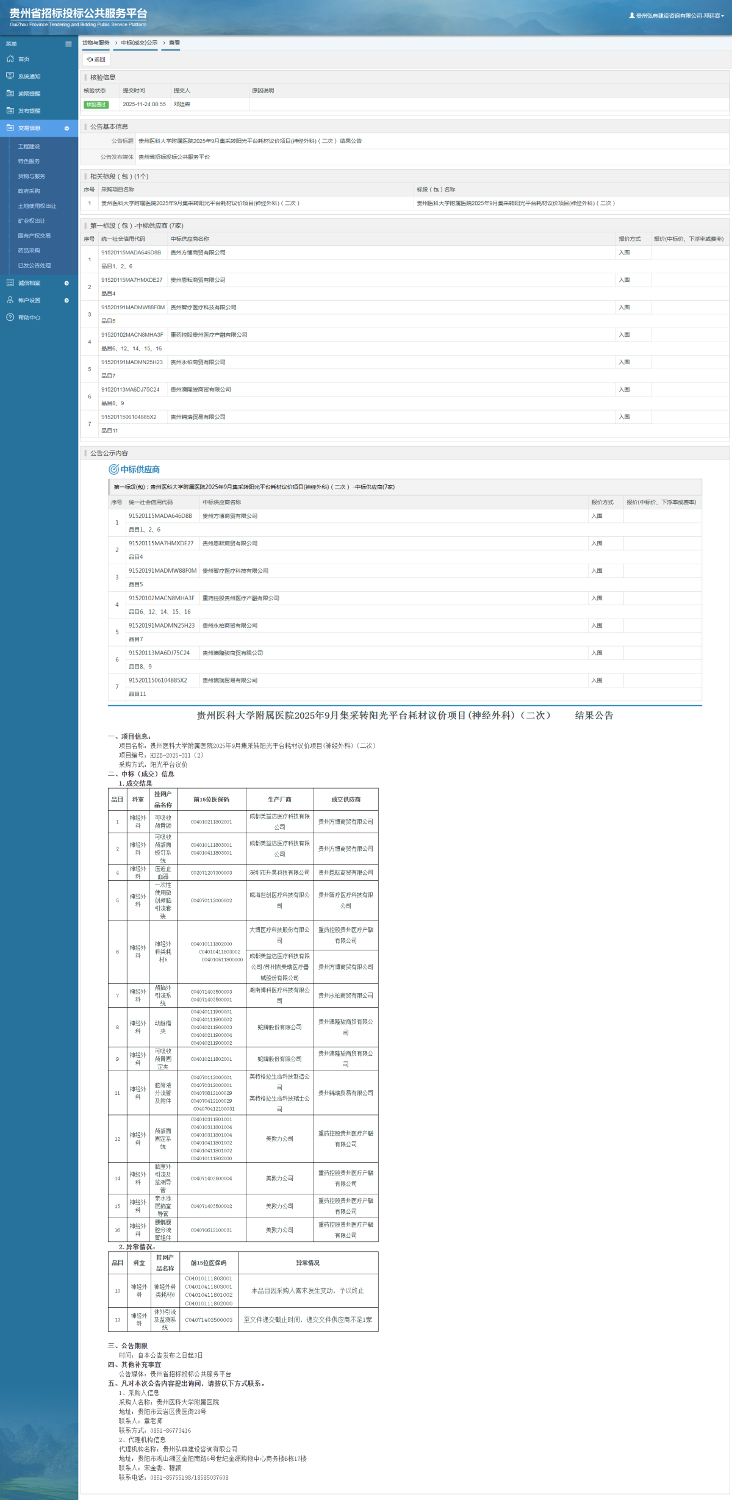Expand the 诚信档案 submenu arrow
Viewport: 732px width, 1500px height.
66,283
